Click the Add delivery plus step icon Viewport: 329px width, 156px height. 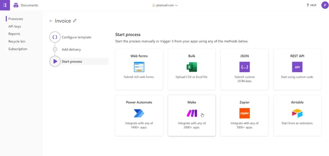point(55,49)
